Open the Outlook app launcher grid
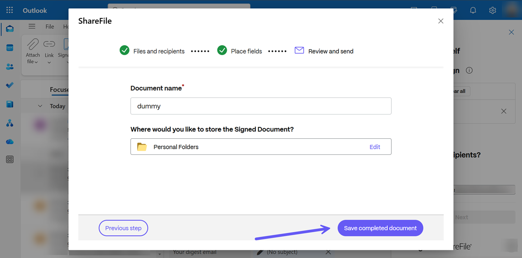 9,10
